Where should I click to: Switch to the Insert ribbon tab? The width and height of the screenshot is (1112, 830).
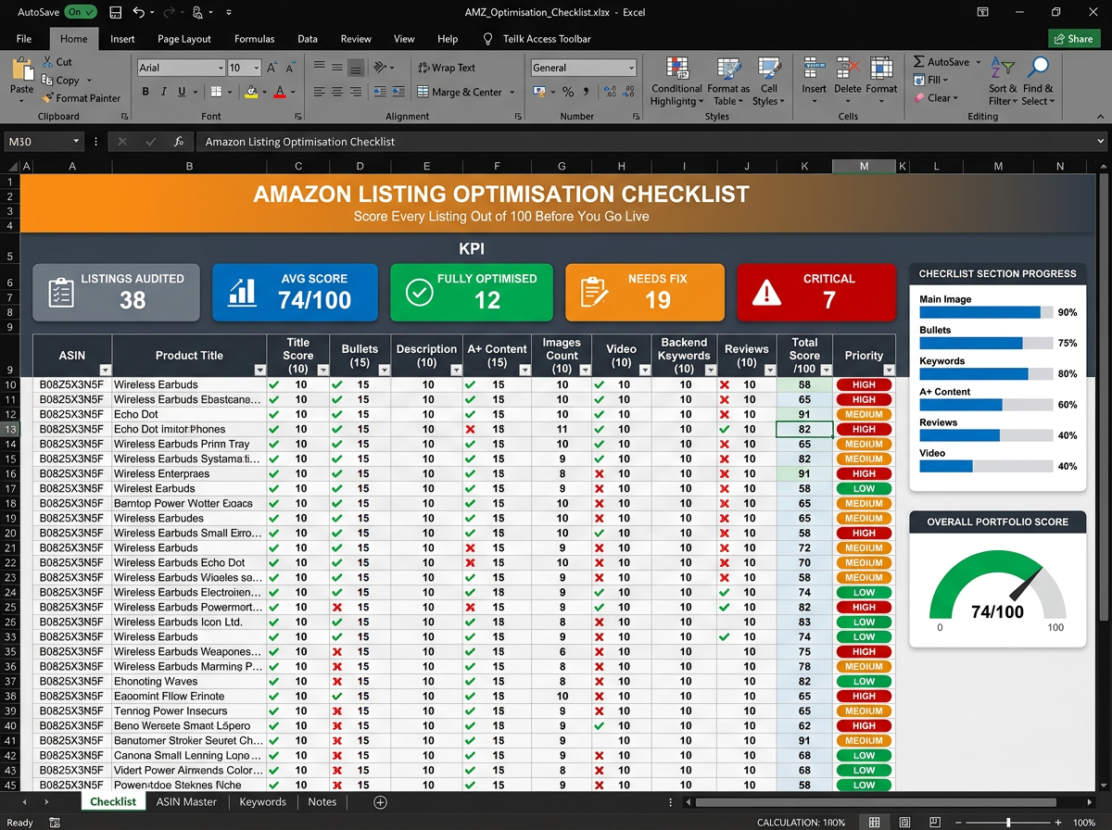pyautogui.click(x=122, y=39)
